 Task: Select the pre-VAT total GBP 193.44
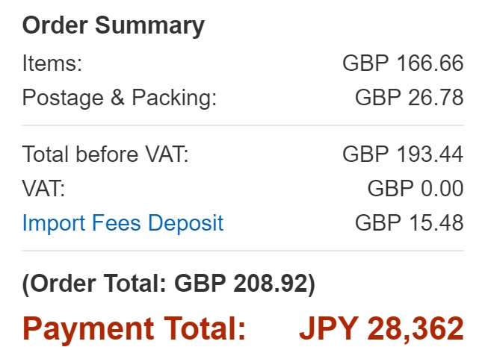(x=403, y=155)
